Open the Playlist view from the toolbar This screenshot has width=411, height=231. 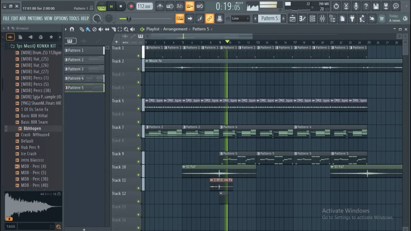[x=293, y=19]
